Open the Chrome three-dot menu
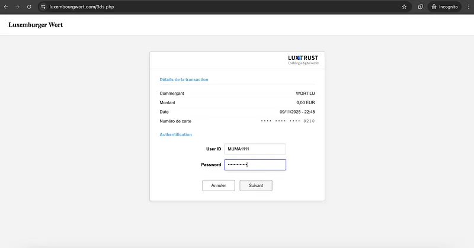474x248 pixels. click(x=467, y=7)
